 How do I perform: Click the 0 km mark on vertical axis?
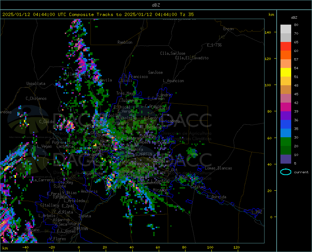(271, 217)
